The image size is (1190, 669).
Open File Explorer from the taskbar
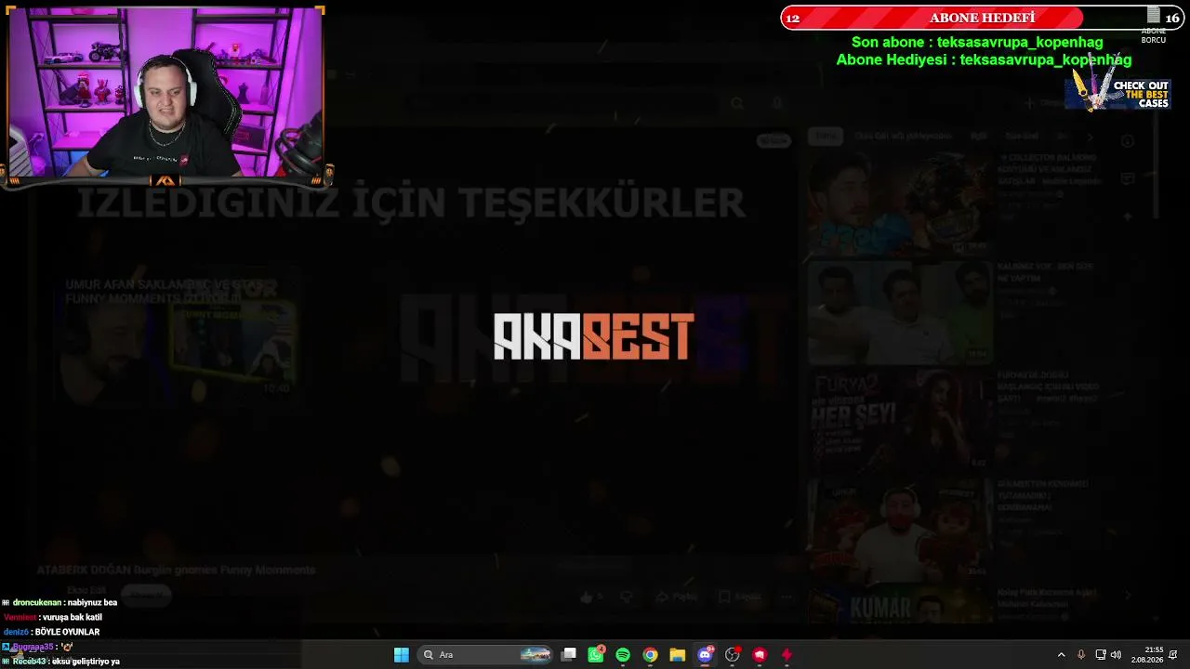(678, 655)
